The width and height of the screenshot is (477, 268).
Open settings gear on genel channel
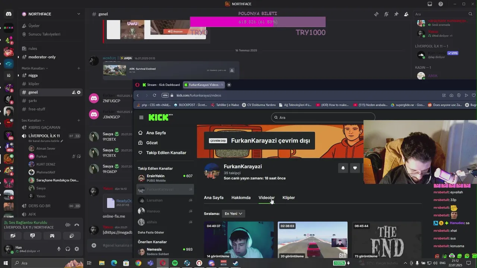pyautogui.click(x=79, y=92)
